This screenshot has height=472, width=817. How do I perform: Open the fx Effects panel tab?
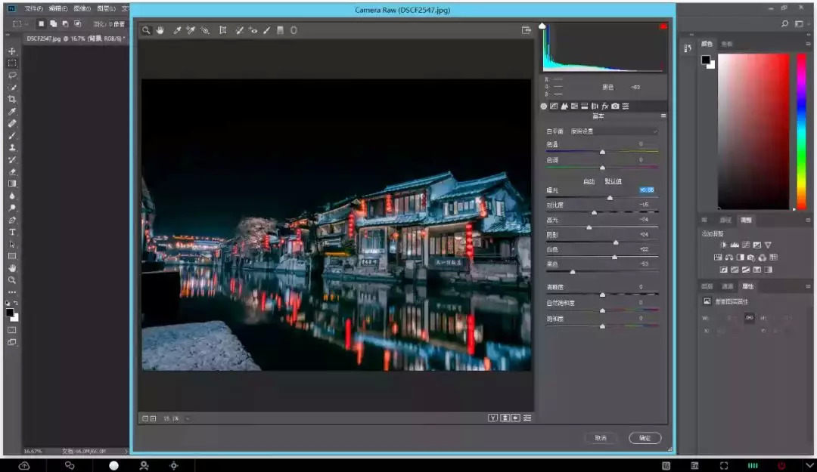[605, 106]
